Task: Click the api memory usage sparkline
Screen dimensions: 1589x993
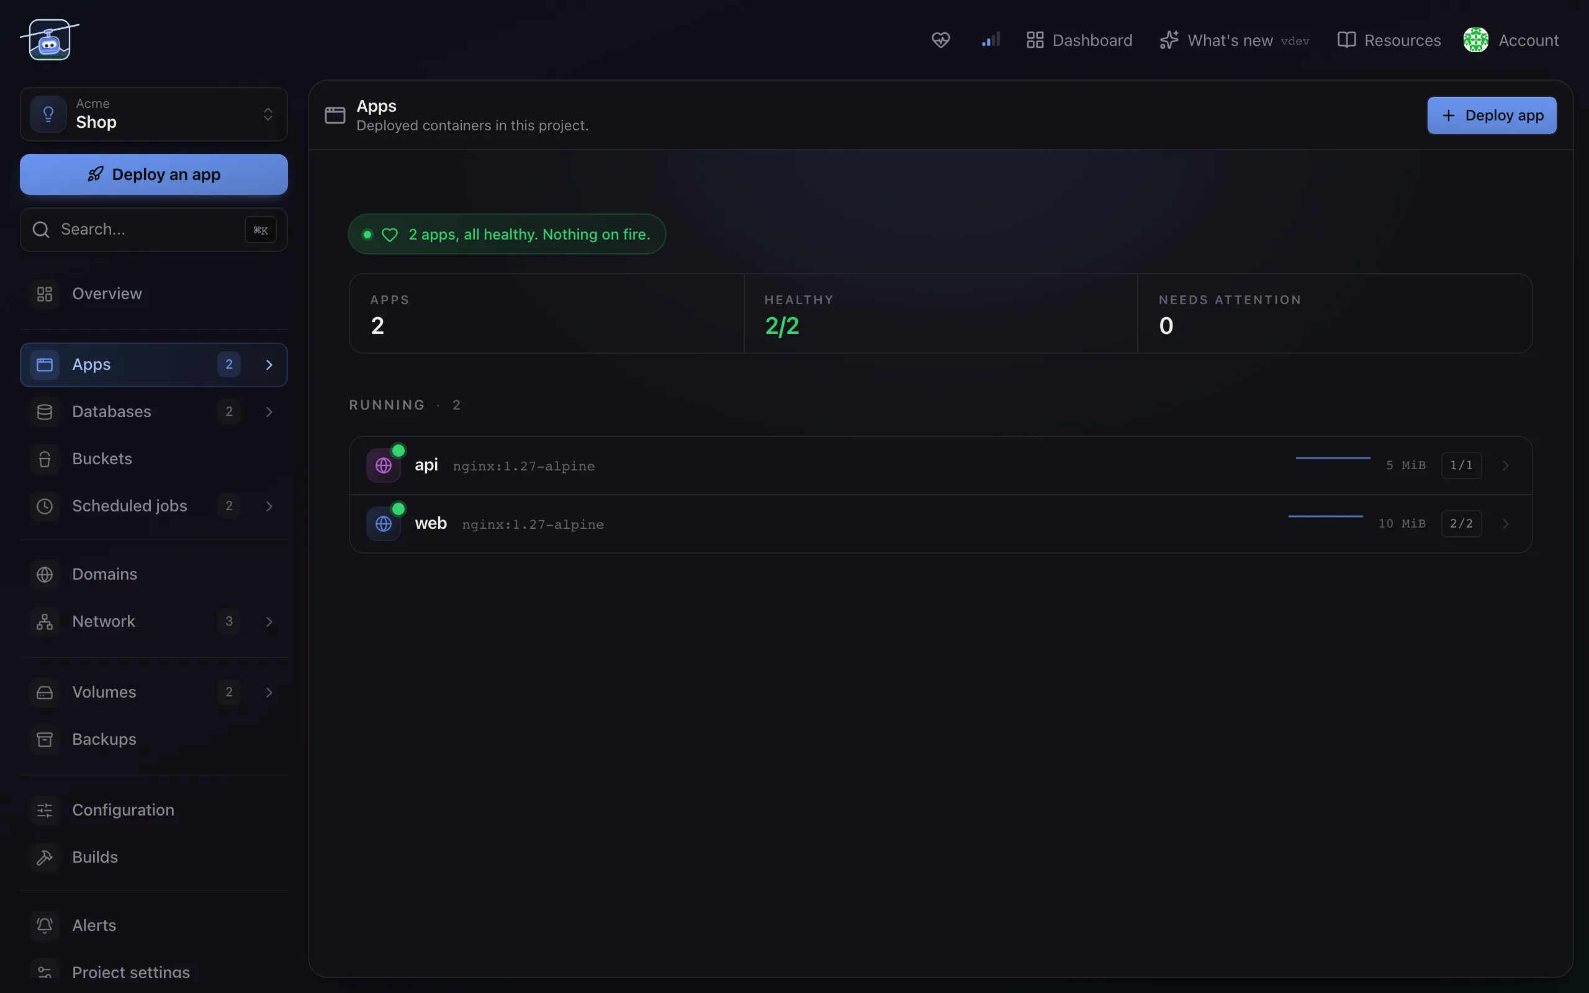Action: (x=1332, y=459)
